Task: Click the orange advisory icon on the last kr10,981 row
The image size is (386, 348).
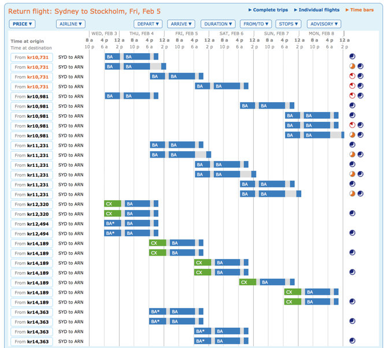Action: point(352,135)
